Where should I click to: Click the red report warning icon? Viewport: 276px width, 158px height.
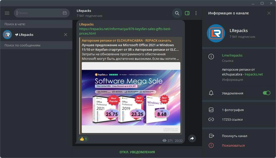click(211, 145)
